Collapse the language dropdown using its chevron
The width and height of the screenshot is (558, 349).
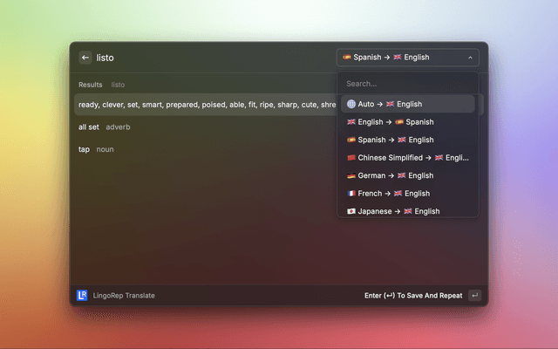point(471,58)
